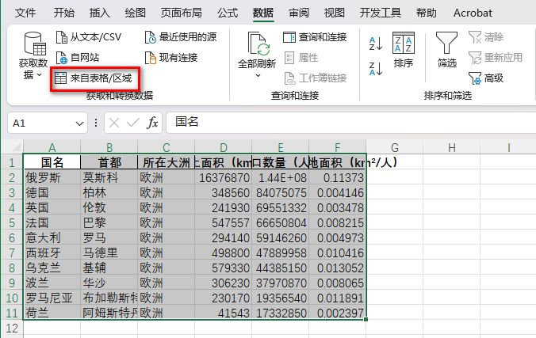This screenshot has height=338, width=536.
Task: Click cell 伦敦
Action: coord(109,207)
